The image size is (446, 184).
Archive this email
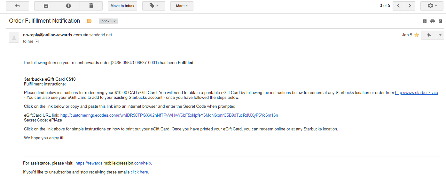click(46, 6)
